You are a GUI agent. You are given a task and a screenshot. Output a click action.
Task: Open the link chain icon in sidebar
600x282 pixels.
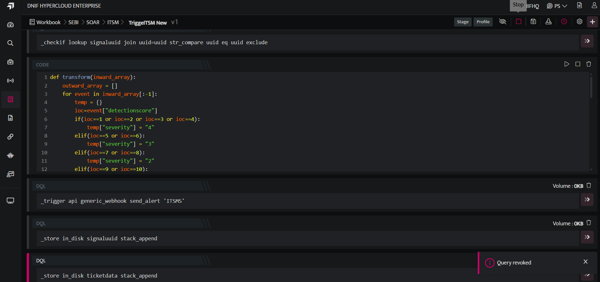(x=11, y=137)
